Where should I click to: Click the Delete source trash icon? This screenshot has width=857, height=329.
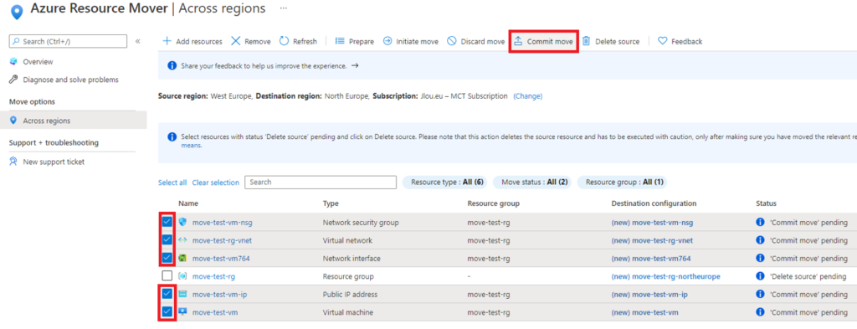point(586,42)
